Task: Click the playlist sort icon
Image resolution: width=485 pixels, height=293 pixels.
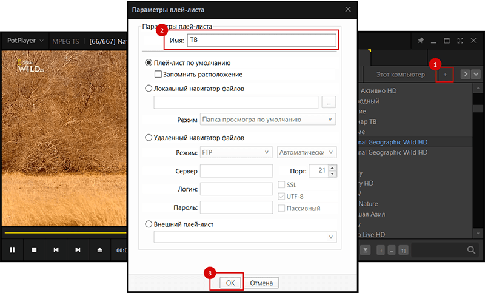Action: pos(404,250)
